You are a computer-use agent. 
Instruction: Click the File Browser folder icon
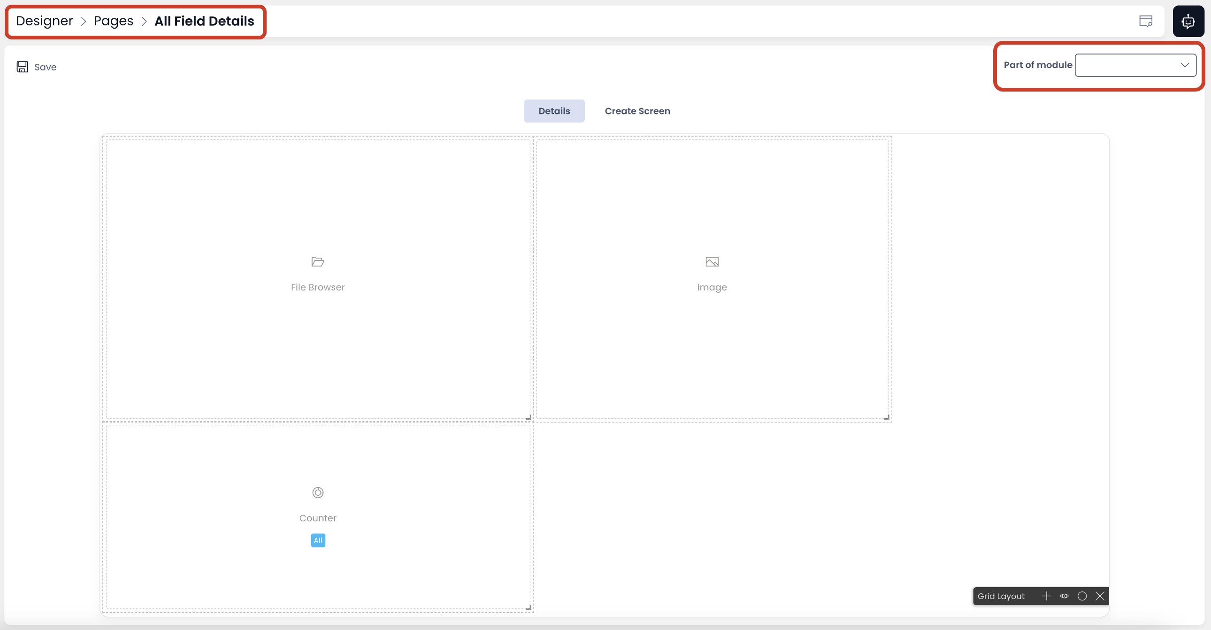click(x=318, y=261)
